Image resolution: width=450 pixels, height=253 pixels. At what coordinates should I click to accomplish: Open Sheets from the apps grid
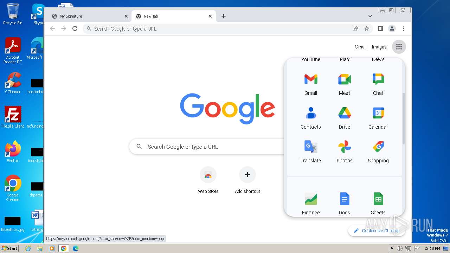(x=378, y=204)
